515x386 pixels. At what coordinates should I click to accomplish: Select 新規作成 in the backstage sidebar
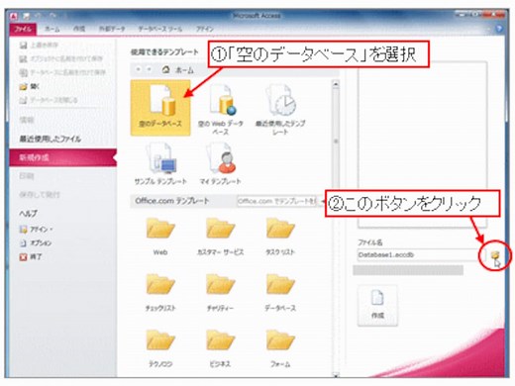[x=62, y=157]
